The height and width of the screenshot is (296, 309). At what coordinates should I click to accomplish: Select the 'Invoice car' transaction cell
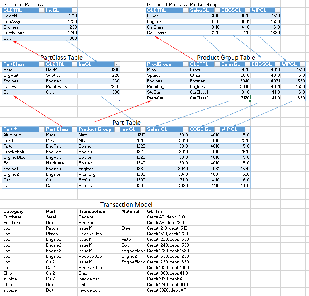tap(99, 279)
